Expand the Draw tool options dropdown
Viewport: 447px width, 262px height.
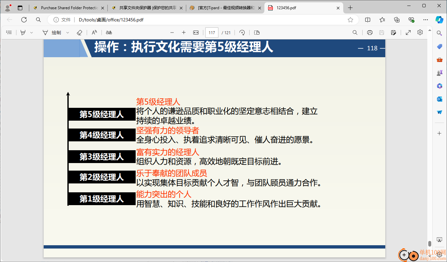coord(68,33)
